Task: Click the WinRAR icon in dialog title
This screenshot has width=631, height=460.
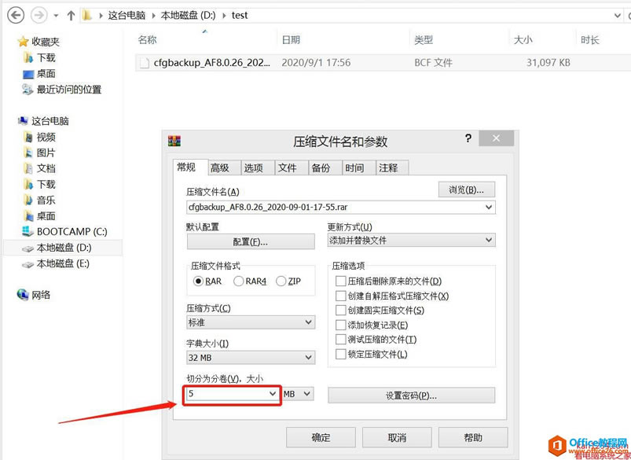Action: click(174, 141)
